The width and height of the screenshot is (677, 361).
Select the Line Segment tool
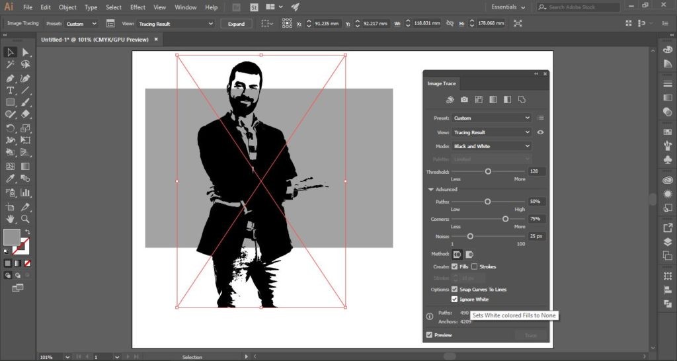(26, 90)
